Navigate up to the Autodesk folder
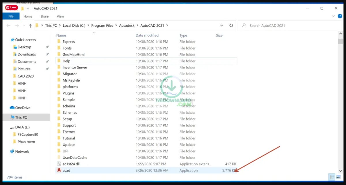This screenshot has width=346, height=185. point(30,25)
